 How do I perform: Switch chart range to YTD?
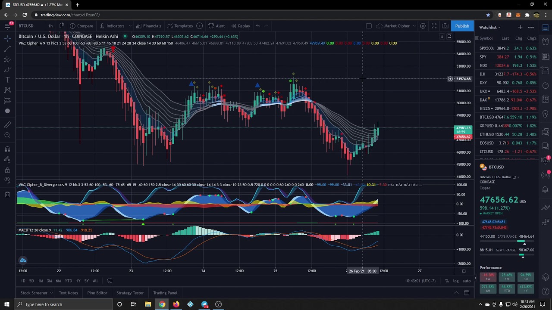68,281
